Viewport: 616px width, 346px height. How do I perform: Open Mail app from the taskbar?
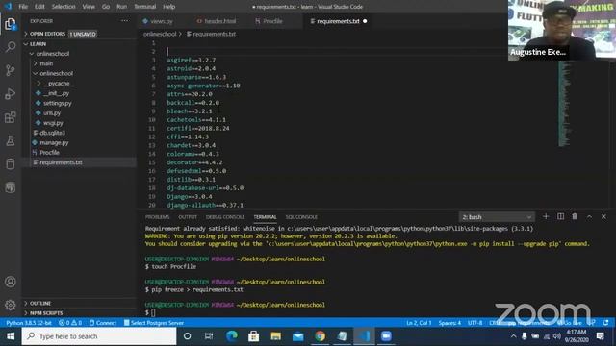(298, 336)
